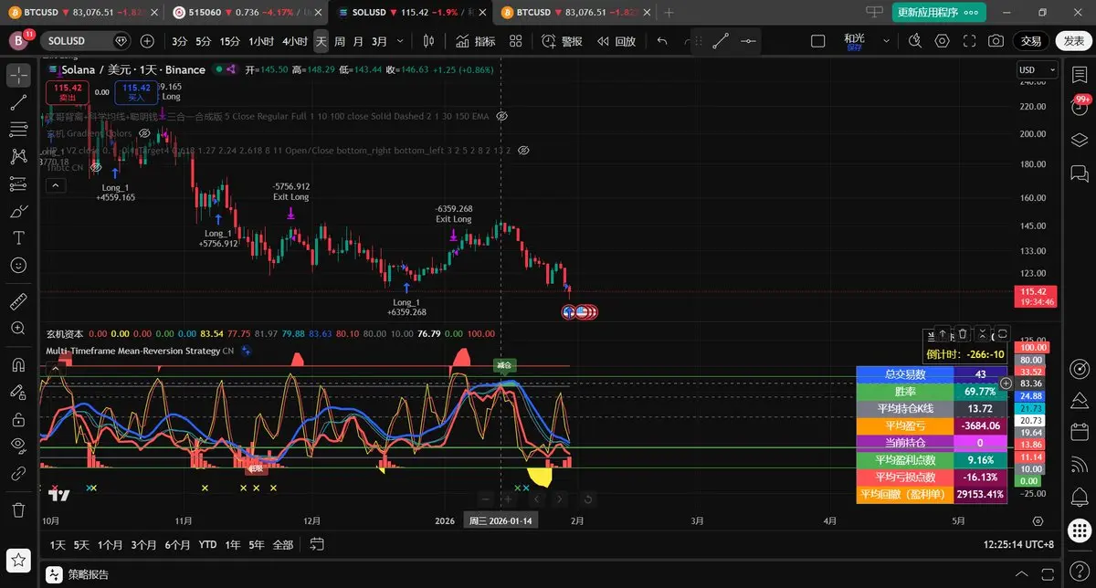
Task: Click the 交易 trade button
Action: (1031, 41)
